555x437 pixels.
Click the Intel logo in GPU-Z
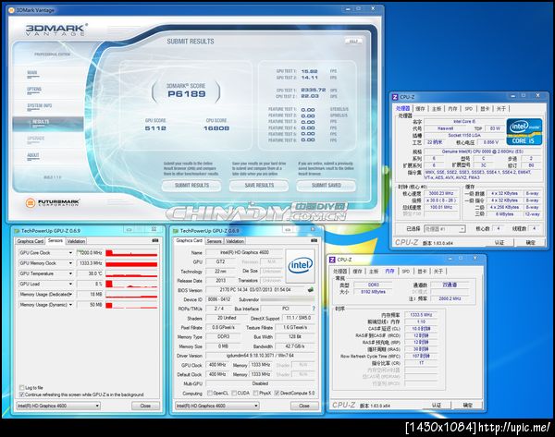(x=300, y=265)
